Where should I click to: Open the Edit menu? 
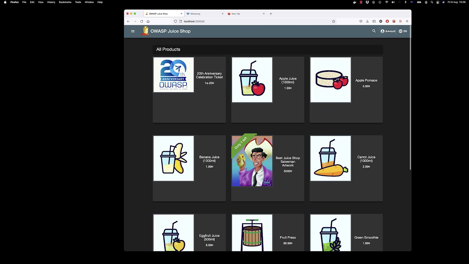click(x=32, y=2)
